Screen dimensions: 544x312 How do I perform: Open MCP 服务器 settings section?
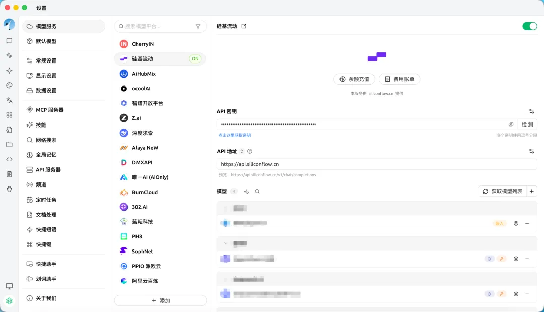(63, 110)
